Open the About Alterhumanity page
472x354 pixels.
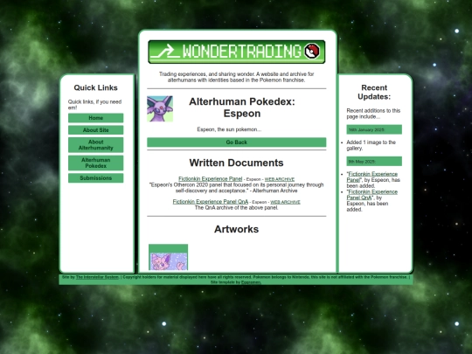click(x=96, y=145)
